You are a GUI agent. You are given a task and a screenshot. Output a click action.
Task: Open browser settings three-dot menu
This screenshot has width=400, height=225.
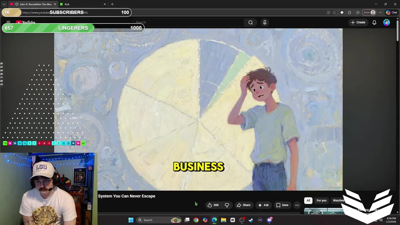click(x=380, y=12)
